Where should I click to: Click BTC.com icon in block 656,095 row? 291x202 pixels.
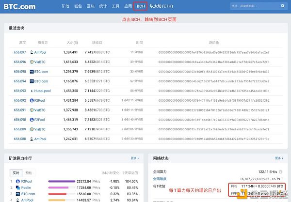tap(32, 72)
